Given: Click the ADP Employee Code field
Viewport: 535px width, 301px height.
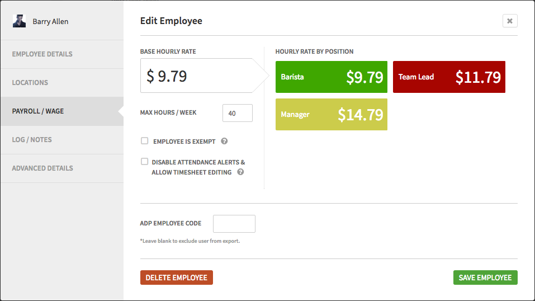Looking at the screenshot, I should pos(234,224).
